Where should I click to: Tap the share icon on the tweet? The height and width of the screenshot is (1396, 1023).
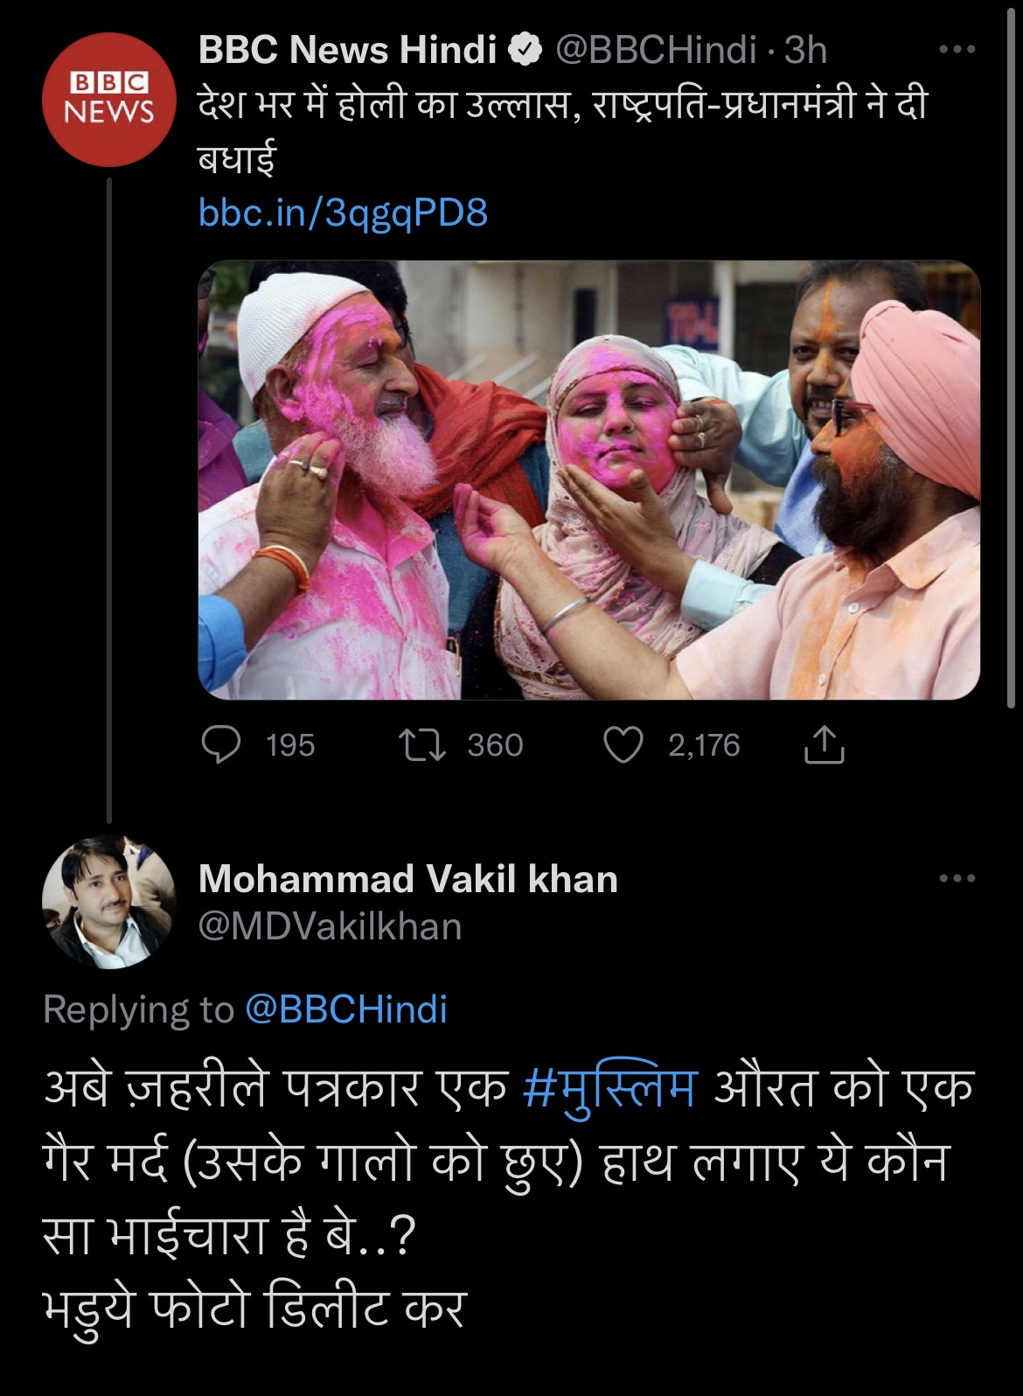click(x=823, y=745)
